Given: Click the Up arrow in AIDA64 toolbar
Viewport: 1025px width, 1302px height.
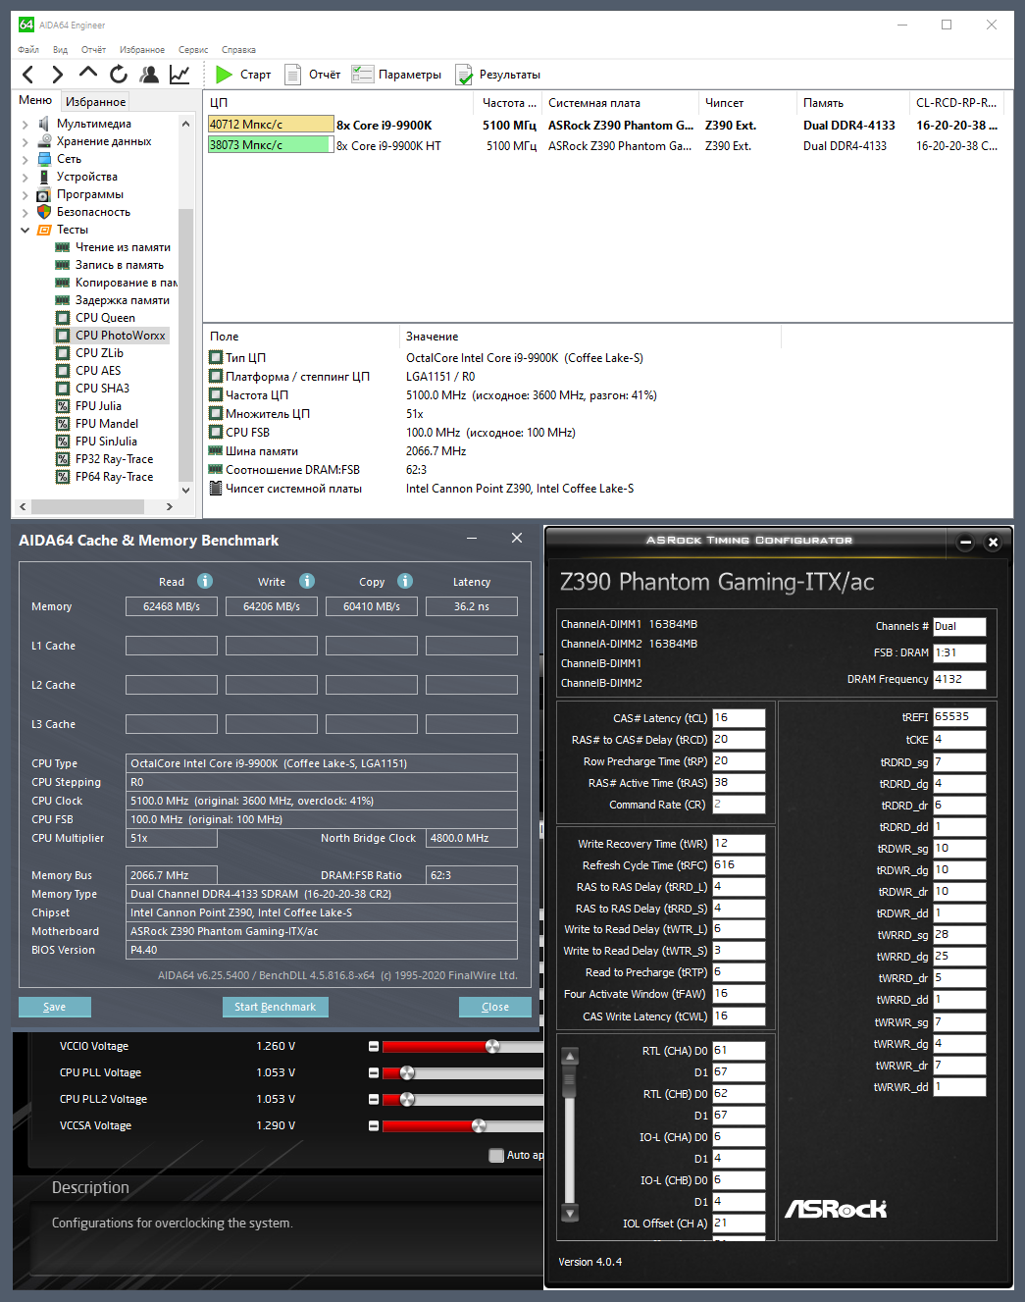Looking at the screenshot, I should click(x=88, y=72).
